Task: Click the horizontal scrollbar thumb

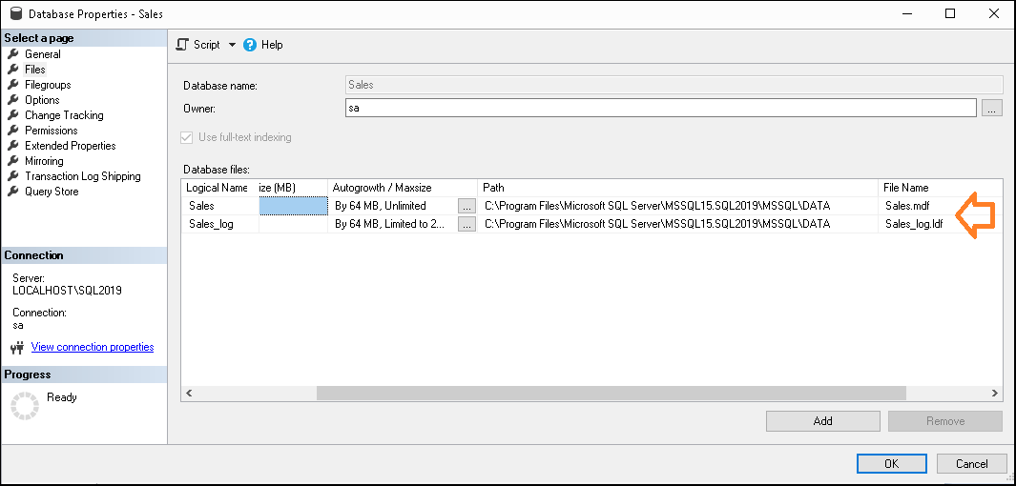Action: (611, 393)
